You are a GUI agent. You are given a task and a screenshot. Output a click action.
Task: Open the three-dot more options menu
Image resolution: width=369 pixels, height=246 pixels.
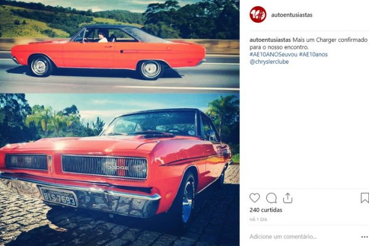point(365,237)
